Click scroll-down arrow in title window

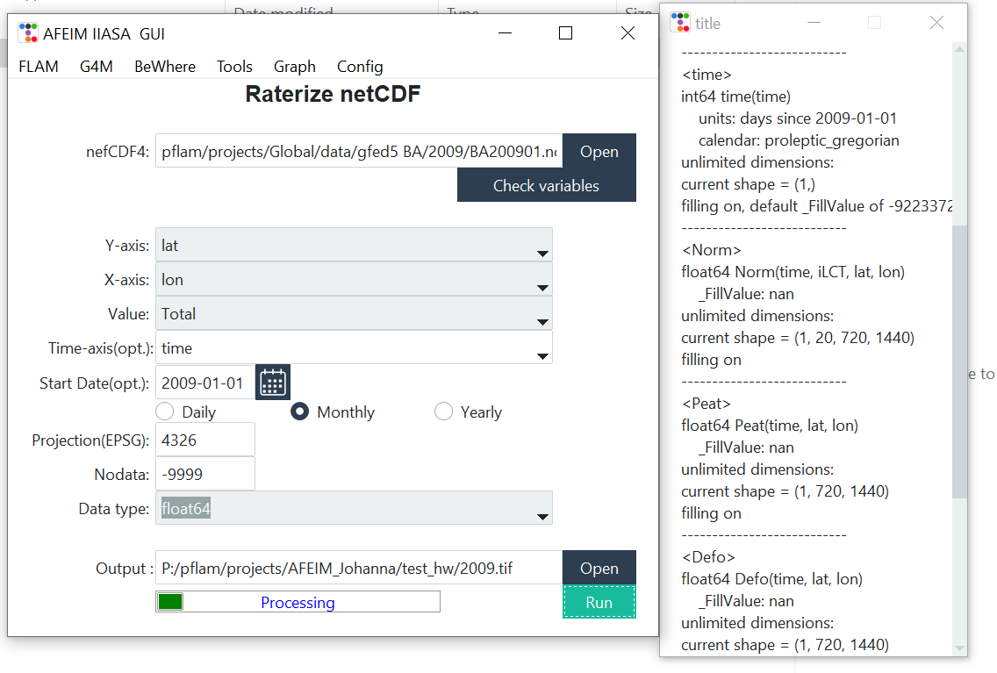coord(959,648)
